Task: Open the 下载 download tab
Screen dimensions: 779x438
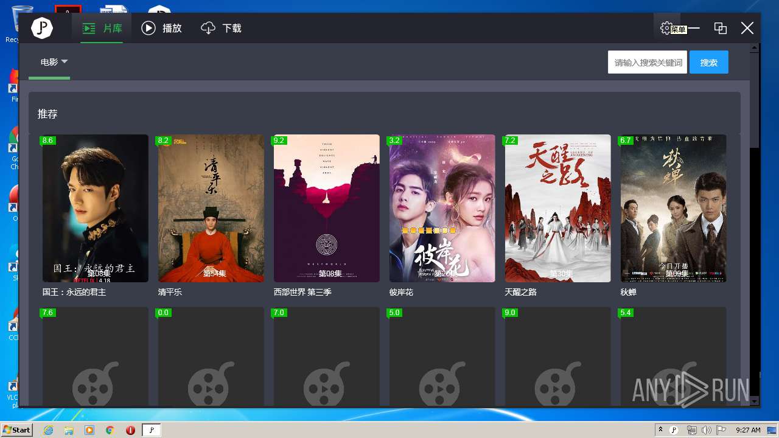Action: 221,28
